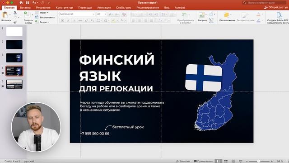This screenshot has height=163, width=289.
Task: Toggle strikethrough abc formatting
Action: 80,20
